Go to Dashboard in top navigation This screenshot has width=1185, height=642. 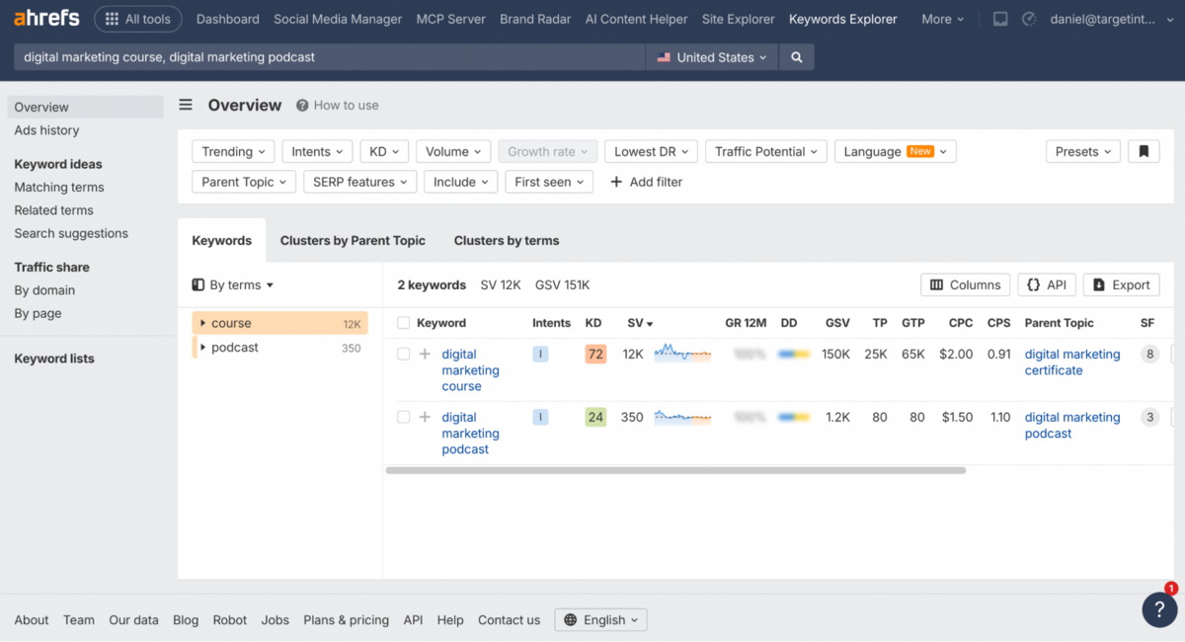(228, 19)
